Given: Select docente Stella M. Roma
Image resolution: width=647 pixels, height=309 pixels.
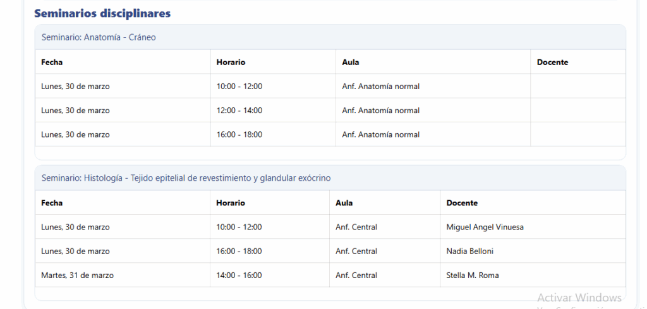Looking at the screenshot, I should pos(473,275).
